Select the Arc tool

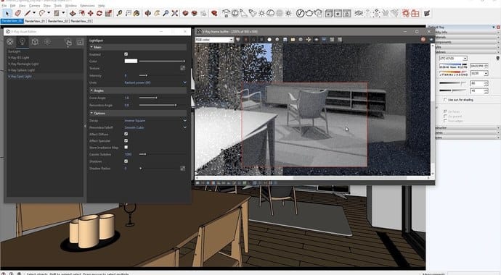click(42, 13)
